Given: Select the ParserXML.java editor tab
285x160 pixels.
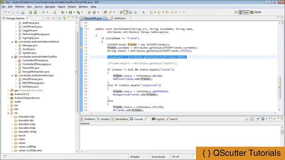Looking at the screenshot, I should coord(93,18).
